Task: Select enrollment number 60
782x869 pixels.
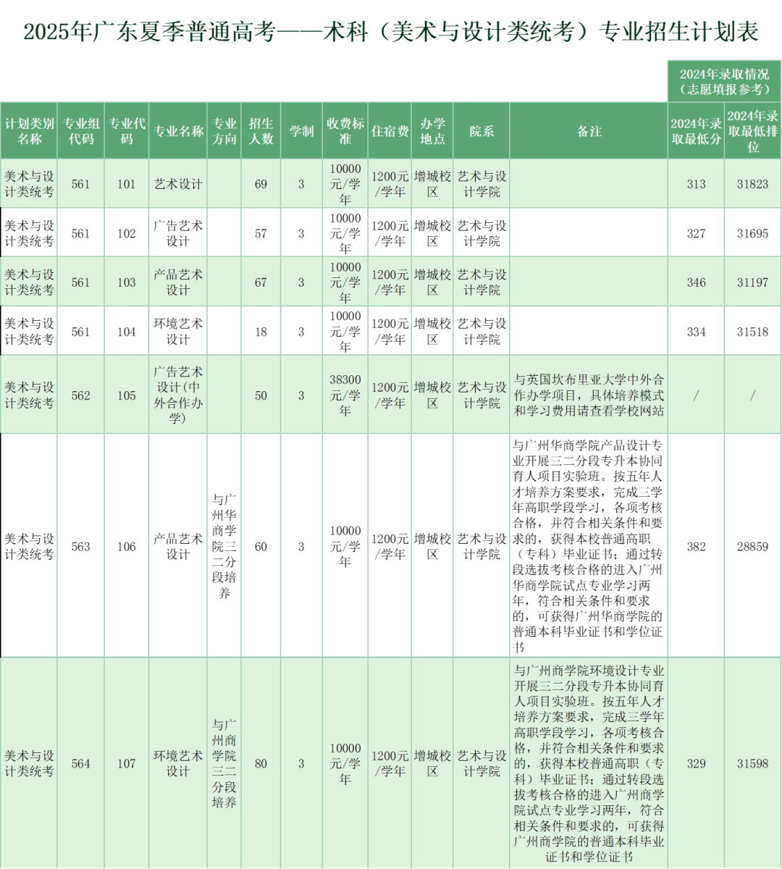Action: (261, 546)
